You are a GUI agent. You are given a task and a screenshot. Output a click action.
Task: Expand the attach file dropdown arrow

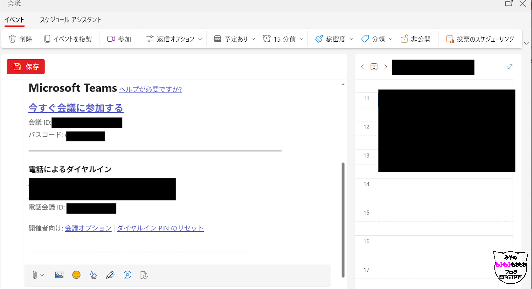coord(42,275)
